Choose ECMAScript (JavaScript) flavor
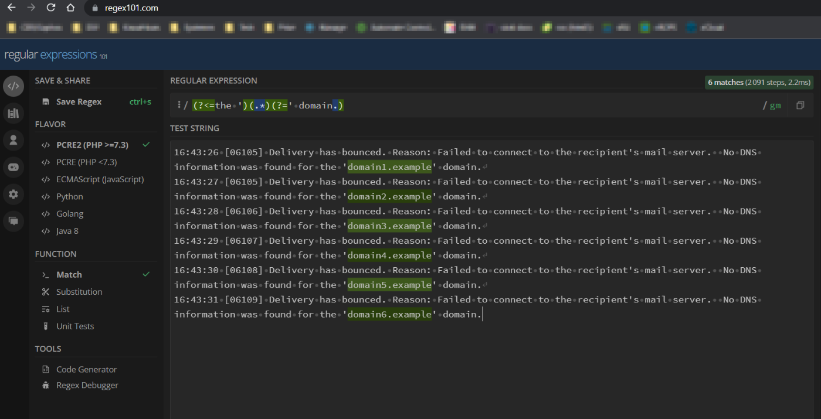 (100, 179)
